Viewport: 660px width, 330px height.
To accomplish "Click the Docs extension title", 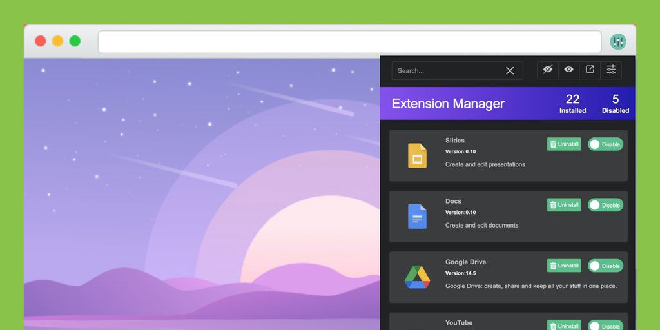I will coord(453,201).
